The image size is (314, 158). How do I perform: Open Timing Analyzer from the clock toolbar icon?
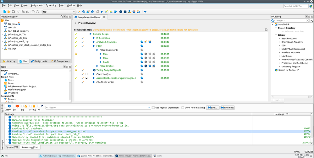[x=121, y=12]
